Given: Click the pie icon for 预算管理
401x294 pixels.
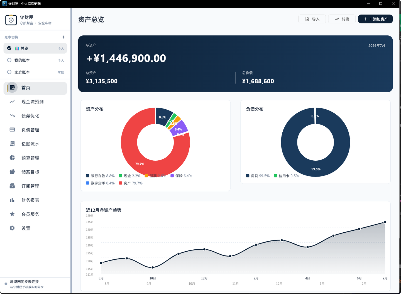Looking at the screenshot, I should coord(12,158).
